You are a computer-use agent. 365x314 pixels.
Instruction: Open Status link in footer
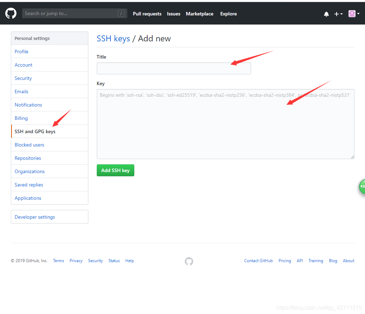point(114,261)
